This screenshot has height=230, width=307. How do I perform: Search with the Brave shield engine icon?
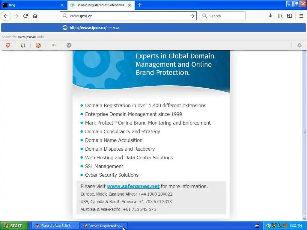8,46
